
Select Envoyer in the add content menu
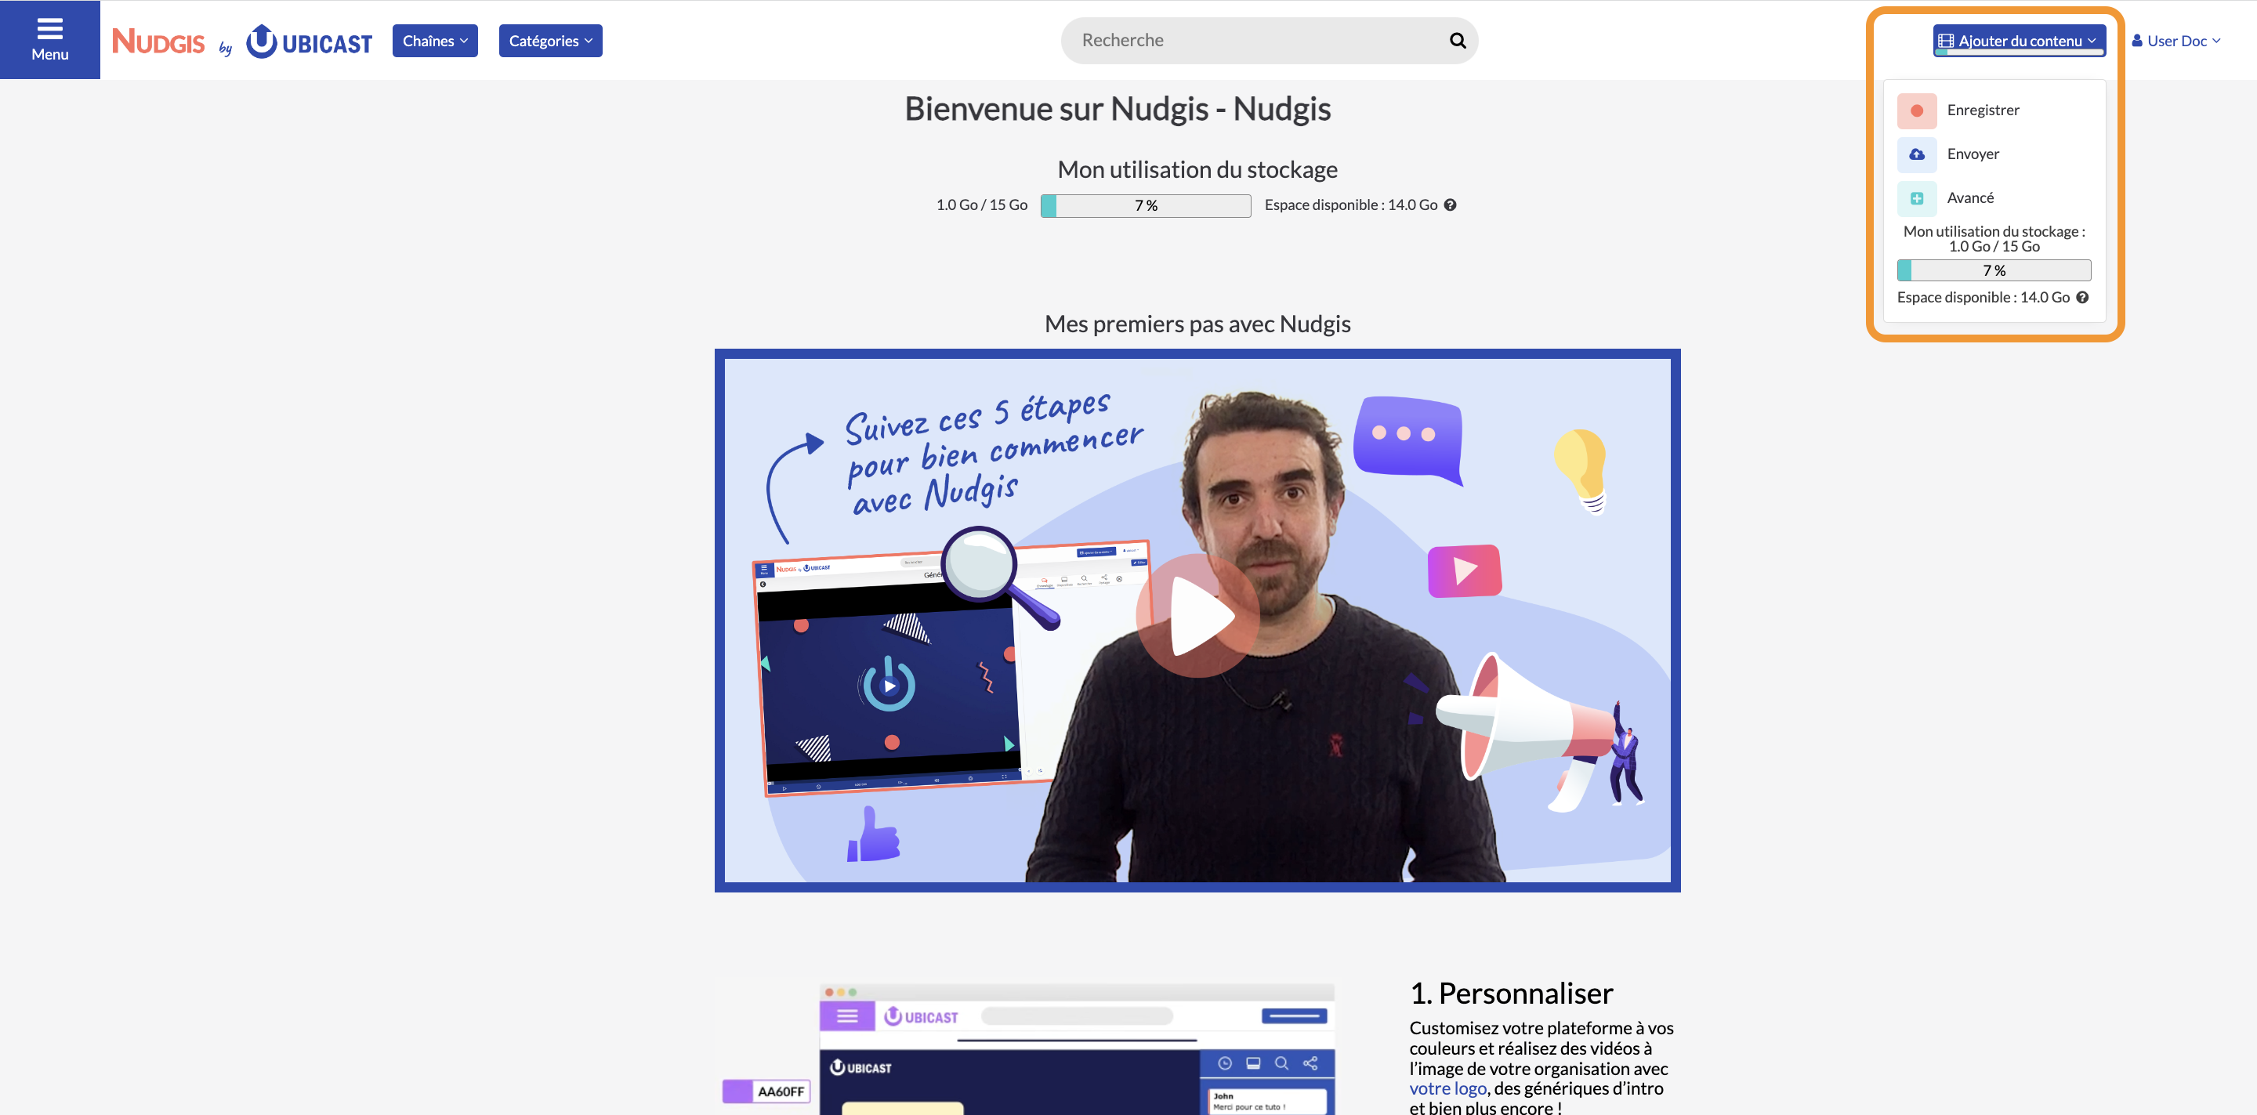tap(1994, 154)
